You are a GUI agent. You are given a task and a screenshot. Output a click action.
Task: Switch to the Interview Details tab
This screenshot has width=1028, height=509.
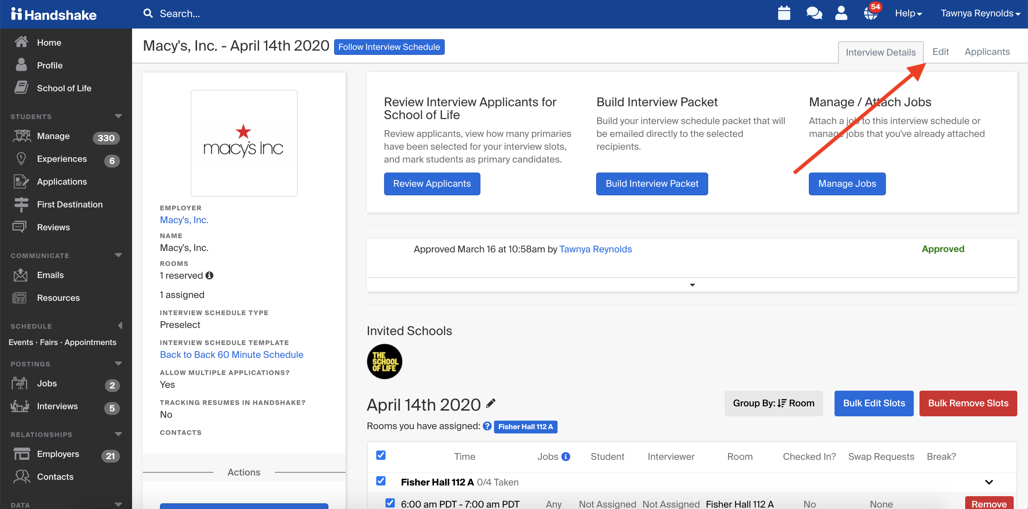(880, 52)
